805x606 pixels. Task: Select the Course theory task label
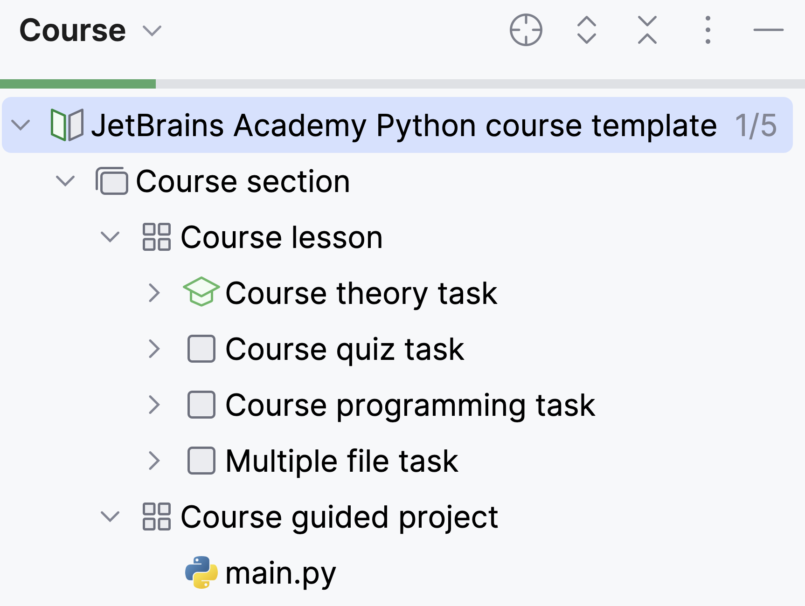point(361,294)
